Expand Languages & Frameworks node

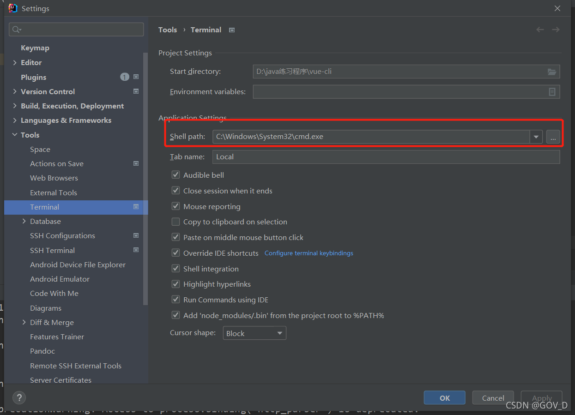(x=15, y=120)
